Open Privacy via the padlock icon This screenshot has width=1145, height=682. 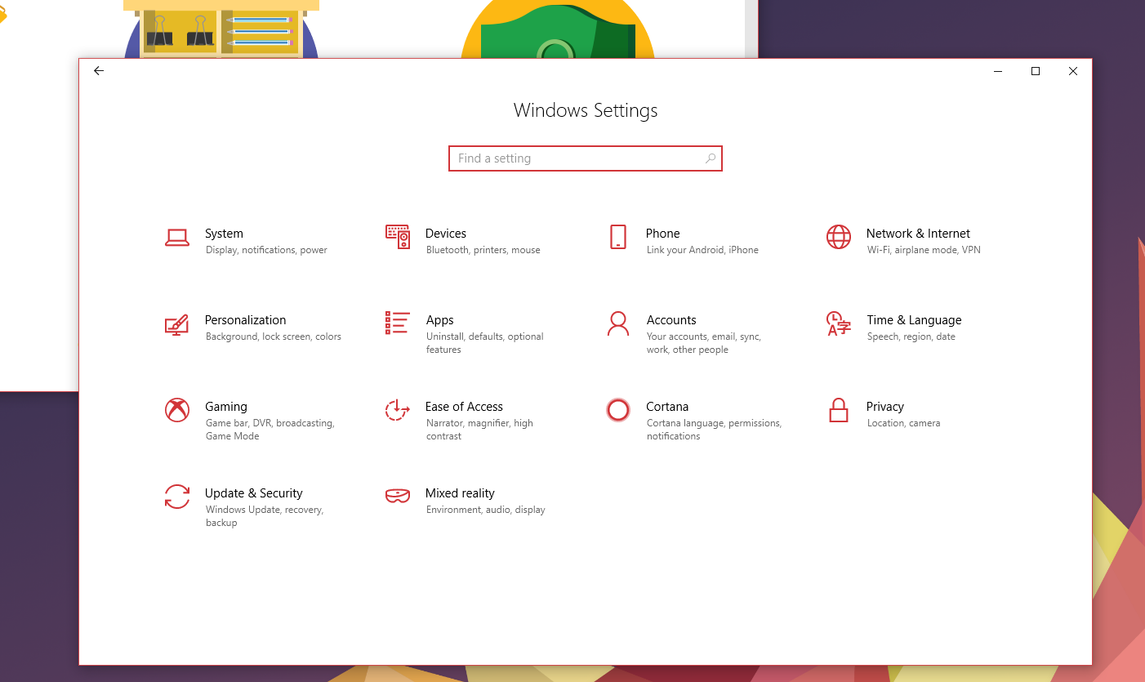[x=838, y=411]
